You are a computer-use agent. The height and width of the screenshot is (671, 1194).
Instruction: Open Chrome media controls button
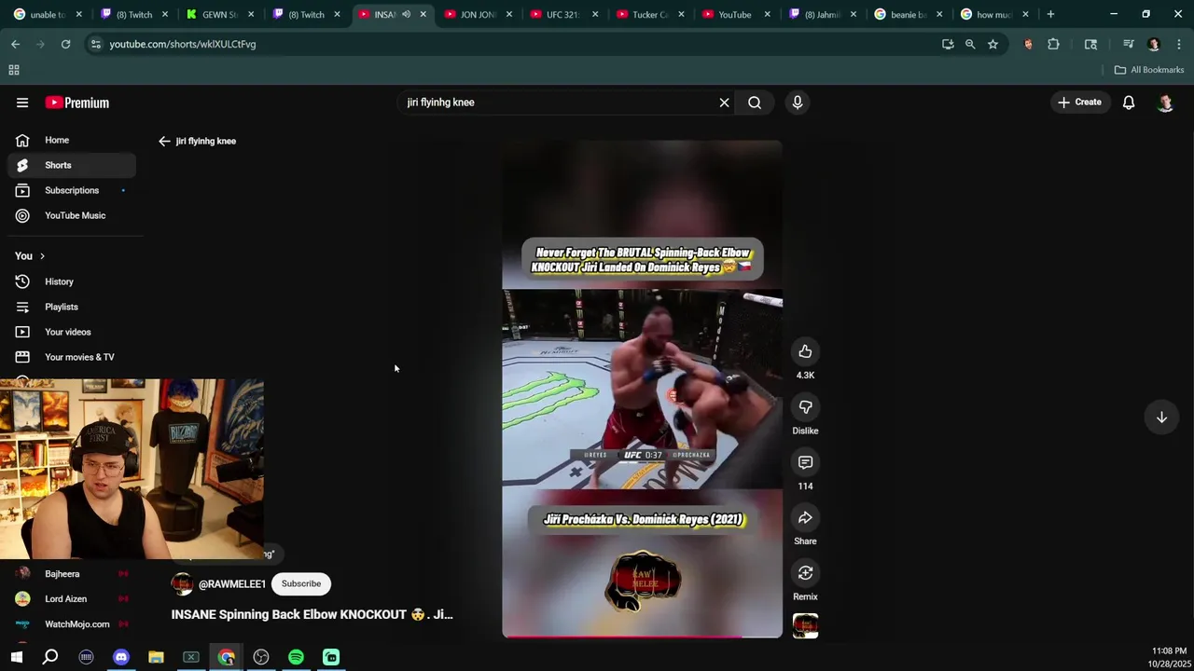(1128, 44)
